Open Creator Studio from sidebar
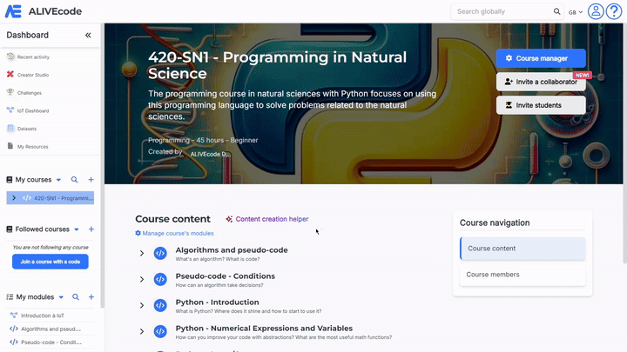Viewport: 627px width, 352px height. (33, 75)
